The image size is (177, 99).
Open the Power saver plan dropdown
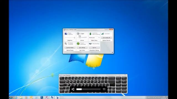[x=94, y=38]
